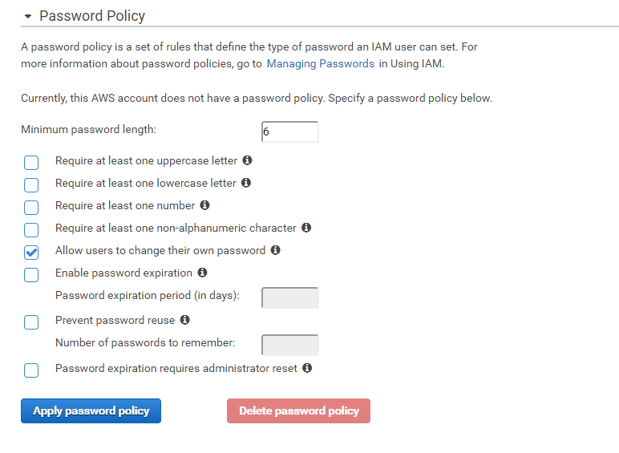Click info icon beside lowercase letter requirement
This screenshot has width=619, height=453.
246,183
